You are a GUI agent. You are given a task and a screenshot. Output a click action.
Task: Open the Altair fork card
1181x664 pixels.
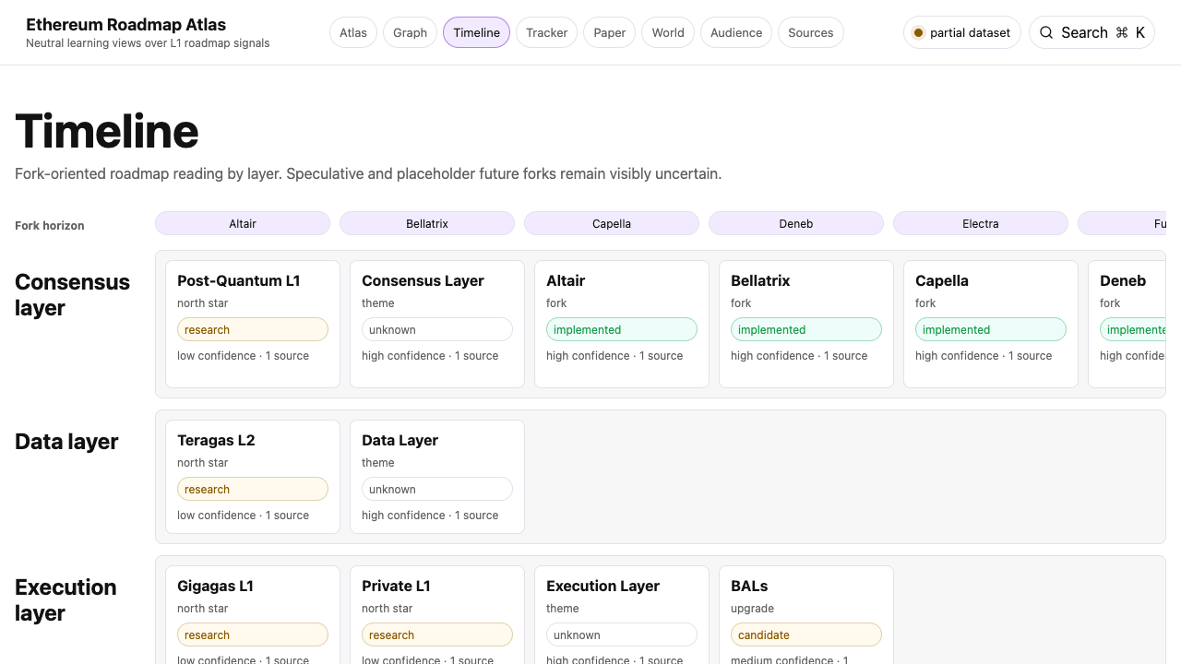point(622,324)
